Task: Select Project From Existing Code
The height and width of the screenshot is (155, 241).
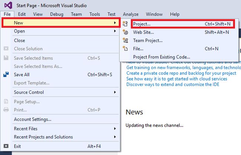Action: pyautogui.click(x=161, y=57)
